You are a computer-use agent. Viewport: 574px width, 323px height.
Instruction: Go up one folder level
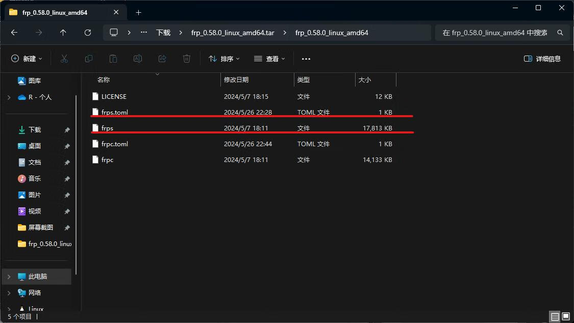(x=63, y=33)
